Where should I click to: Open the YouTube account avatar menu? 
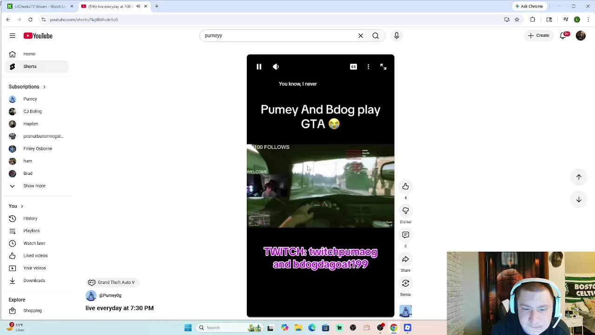[x=581, y=35]
